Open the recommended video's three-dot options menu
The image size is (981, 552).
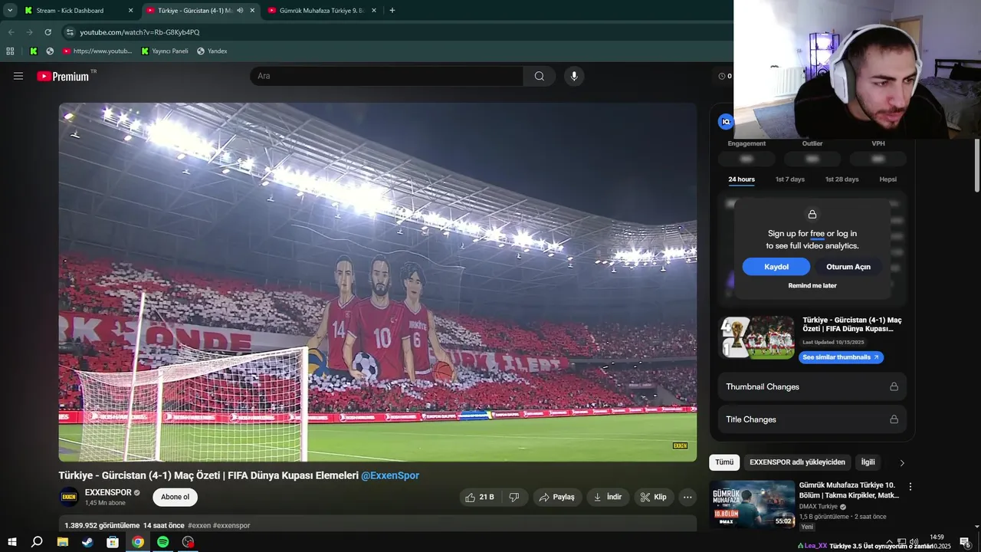coord(910,487)
